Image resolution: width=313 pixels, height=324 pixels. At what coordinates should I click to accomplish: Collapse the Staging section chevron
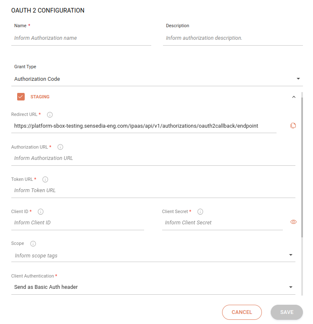294,97
